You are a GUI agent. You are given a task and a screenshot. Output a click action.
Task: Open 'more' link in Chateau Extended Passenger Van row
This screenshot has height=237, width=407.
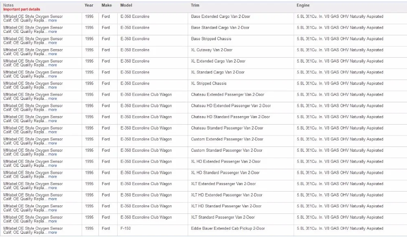[53, 99]
